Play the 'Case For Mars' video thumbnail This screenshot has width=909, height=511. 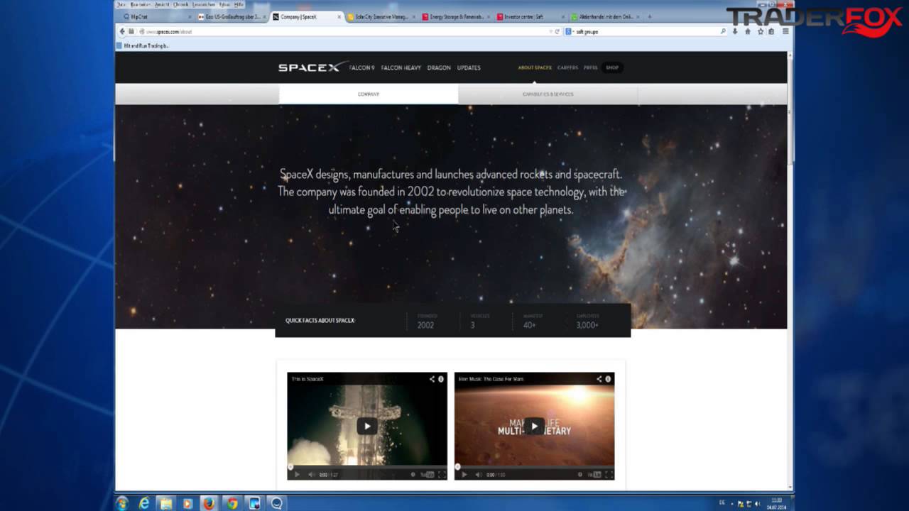coord(534,427)
